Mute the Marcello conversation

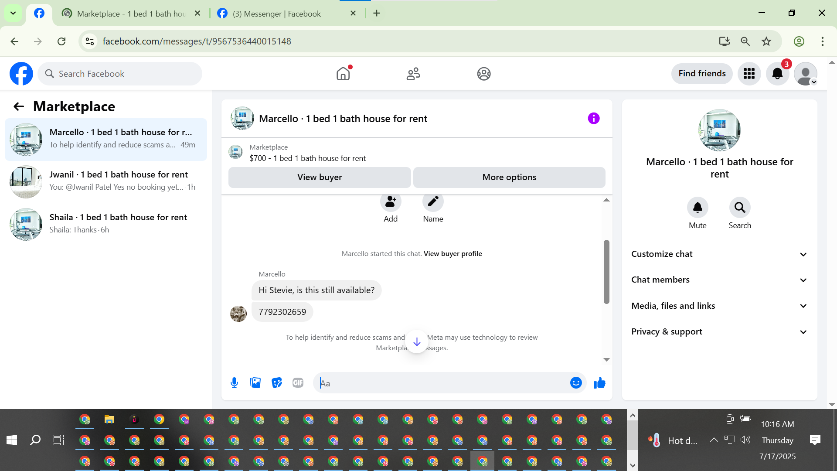697,207
